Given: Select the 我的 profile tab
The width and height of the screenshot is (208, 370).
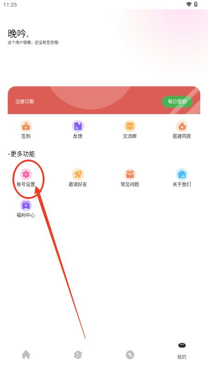Looking at the screenshot, I should tap(182, 351).
